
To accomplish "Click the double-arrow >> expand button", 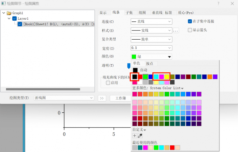I will pyautogui.click(x=102, y=98).
